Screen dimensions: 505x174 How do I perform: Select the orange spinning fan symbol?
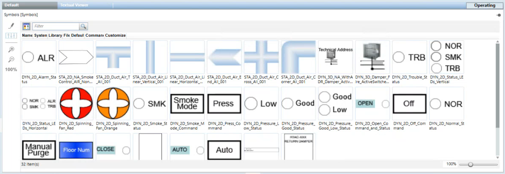point(113,104)
